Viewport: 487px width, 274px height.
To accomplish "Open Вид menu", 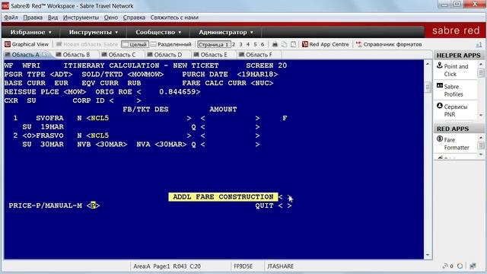I will [x=53, y=18].
